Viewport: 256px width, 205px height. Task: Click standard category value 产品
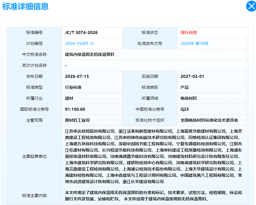point(184,87)
